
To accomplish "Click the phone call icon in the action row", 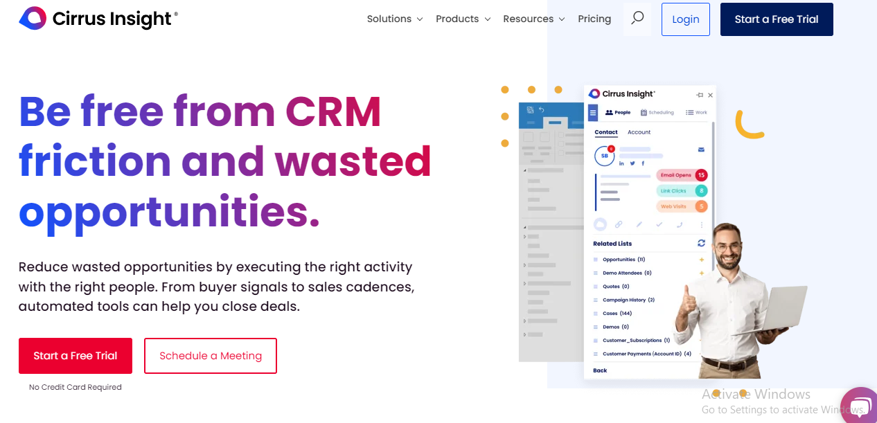I will pos(680,224).
